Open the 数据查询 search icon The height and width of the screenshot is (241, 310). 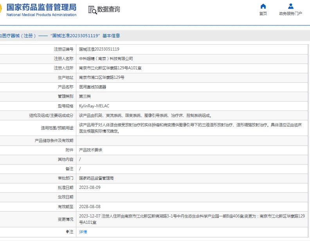[92, 10]
